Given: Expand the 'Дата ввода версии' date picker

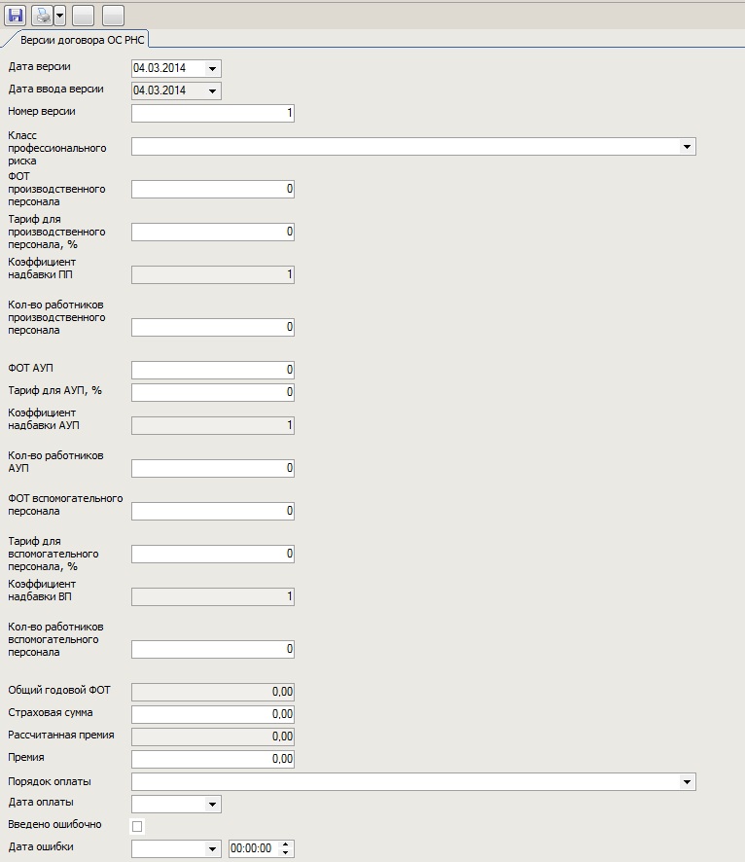Looking at the screenshot, I should [213, 91].
